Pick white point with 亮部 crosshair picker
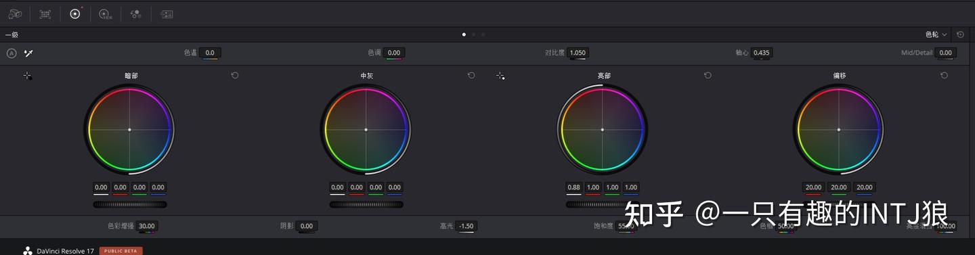The height and width of the screenshot is (255, 975). point(500,76)
